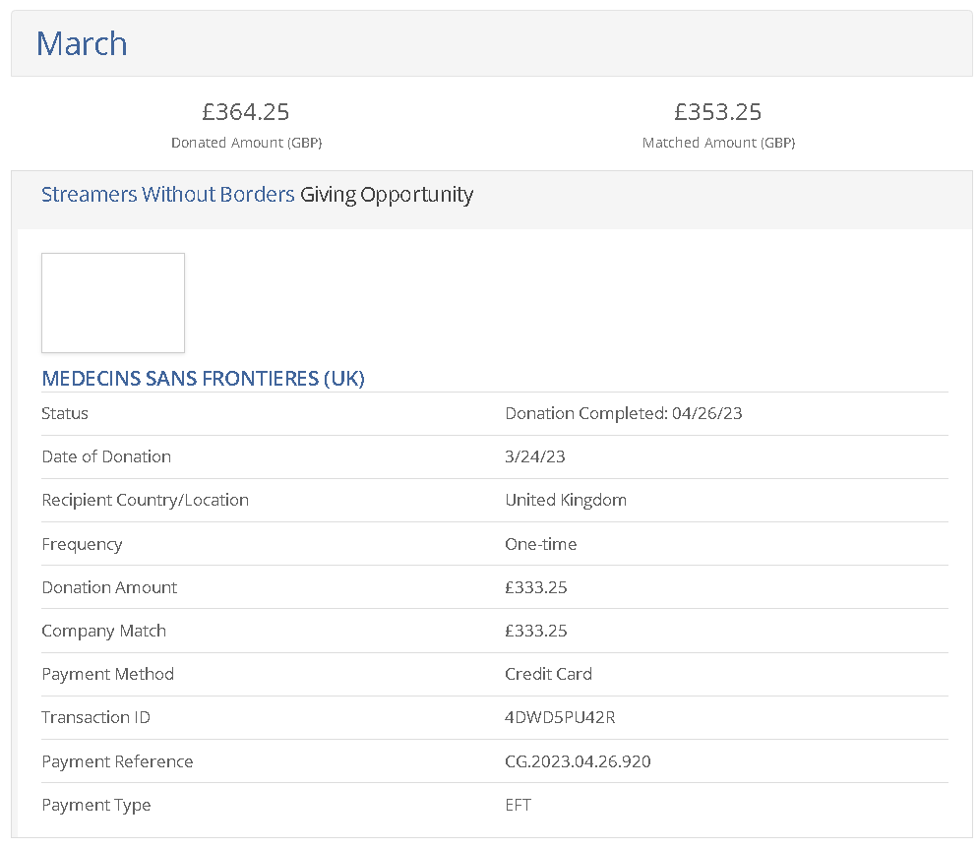This screenshot has height=848, width=978.
Task: Click the Giving Opportunity text
Action: [x=387, y=195]
